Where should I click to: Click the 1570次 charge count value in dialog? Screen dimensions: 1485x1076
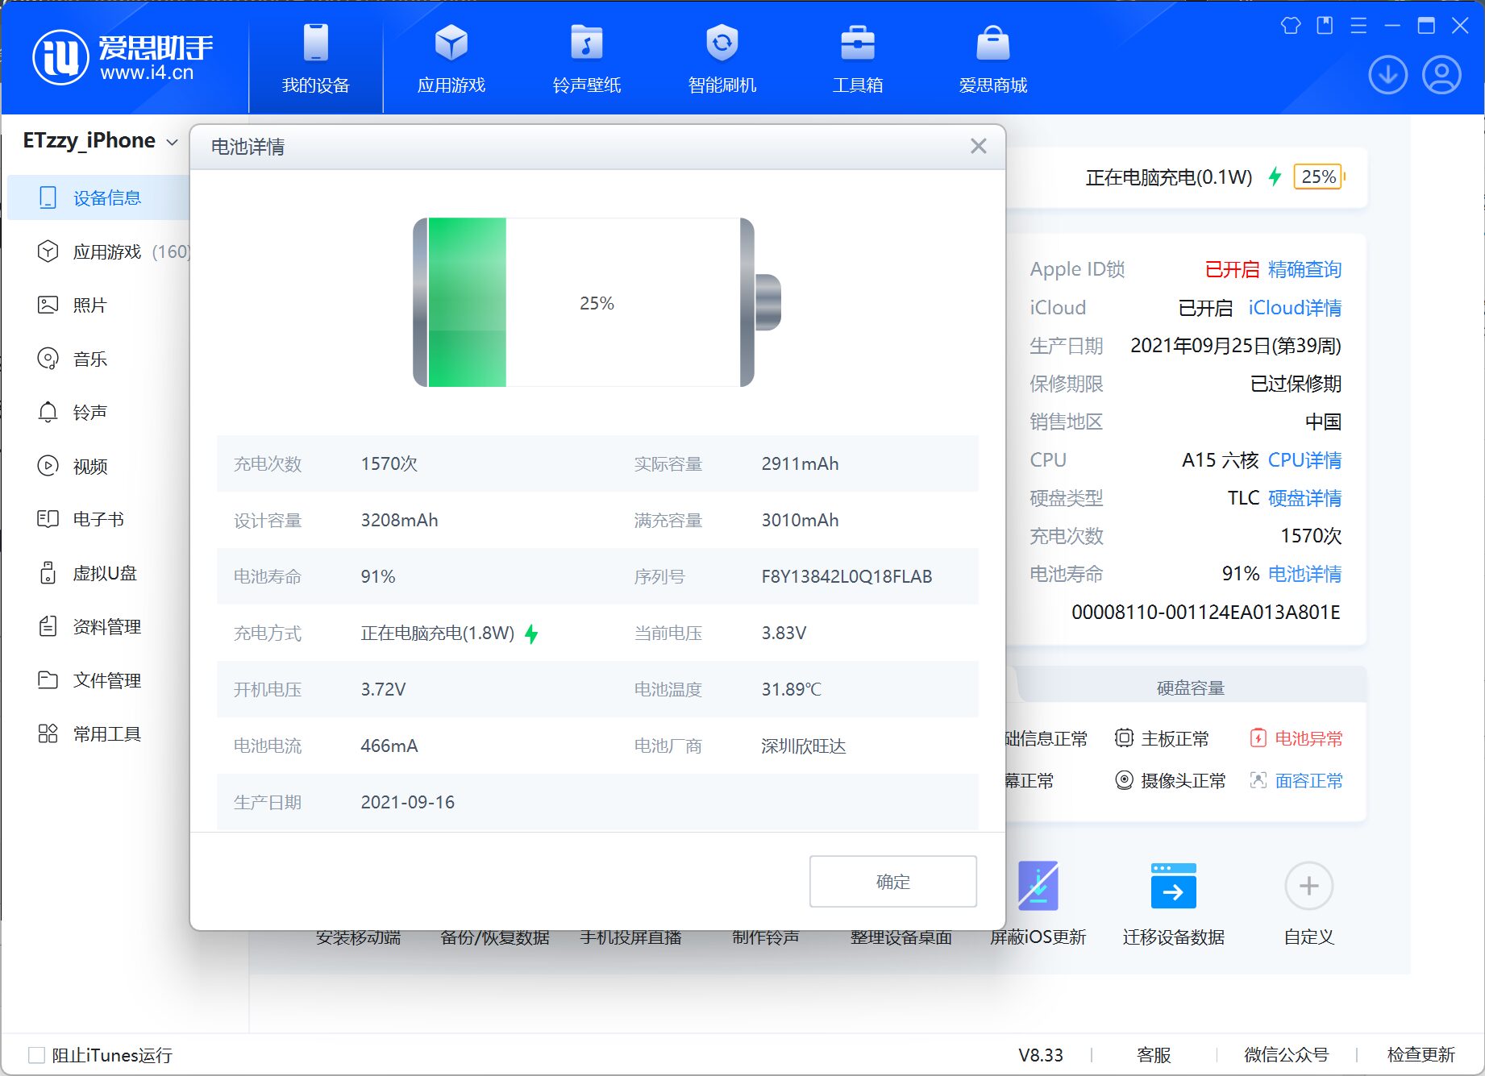click(389, 463)
